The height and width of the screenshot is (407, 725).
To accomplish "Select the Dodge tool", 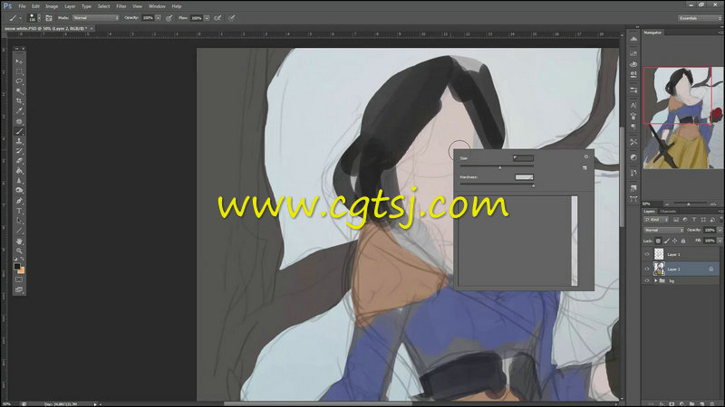I will 19,191.
